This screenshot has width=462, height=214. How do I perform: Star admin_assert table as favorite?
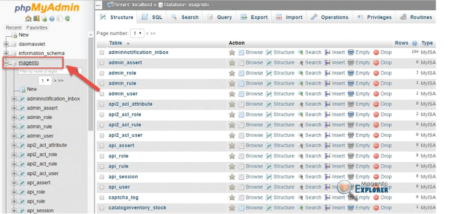click(x=232, y=63)
